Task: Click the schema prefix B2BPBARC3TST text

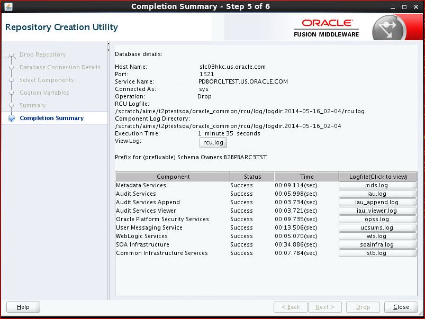Action: pyautogui.click(x=245, y=157)
